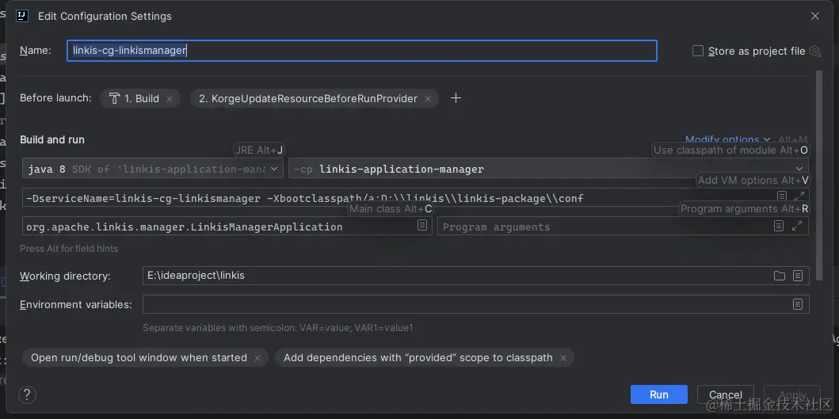Close the Edit Configuration Settings dialog
Viewport: 839px width, 419px height.
coord(815,16)
